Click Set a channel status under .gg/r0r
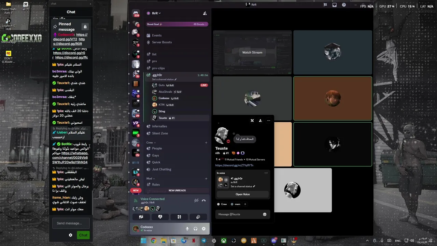This screenshot has height=246, width=437. click(x=164, y=79)
